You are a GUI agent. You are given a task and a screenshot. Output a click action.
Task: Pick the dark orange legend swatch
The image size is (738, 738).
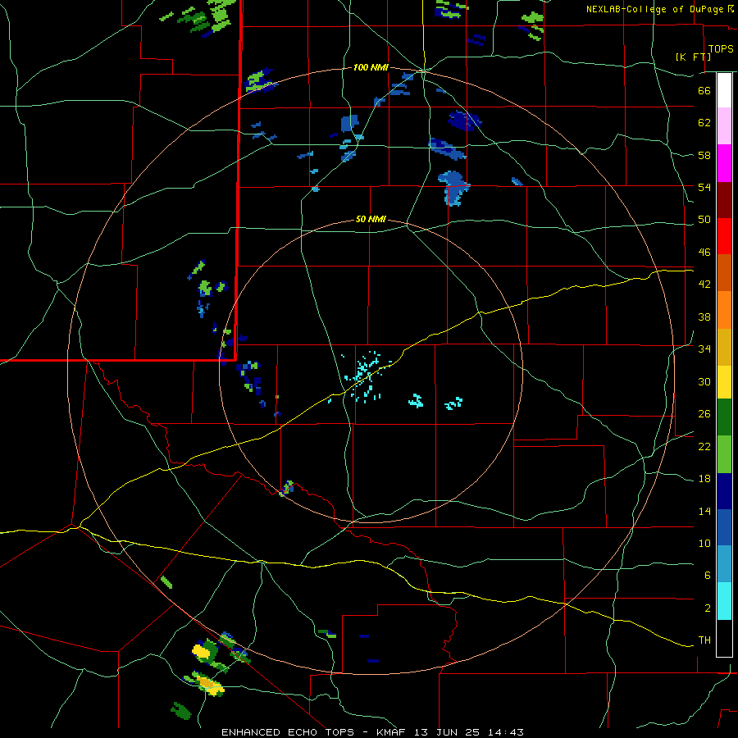724,273
